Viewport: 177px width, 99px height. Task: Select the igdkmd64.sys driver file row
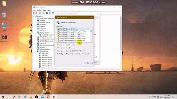(73, 31)
